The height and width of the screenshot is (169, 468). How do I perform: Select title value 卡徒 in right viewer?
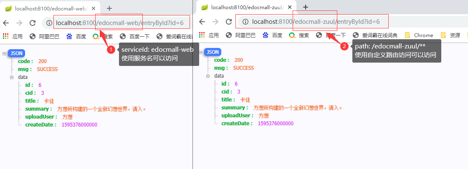click(245, 100)
